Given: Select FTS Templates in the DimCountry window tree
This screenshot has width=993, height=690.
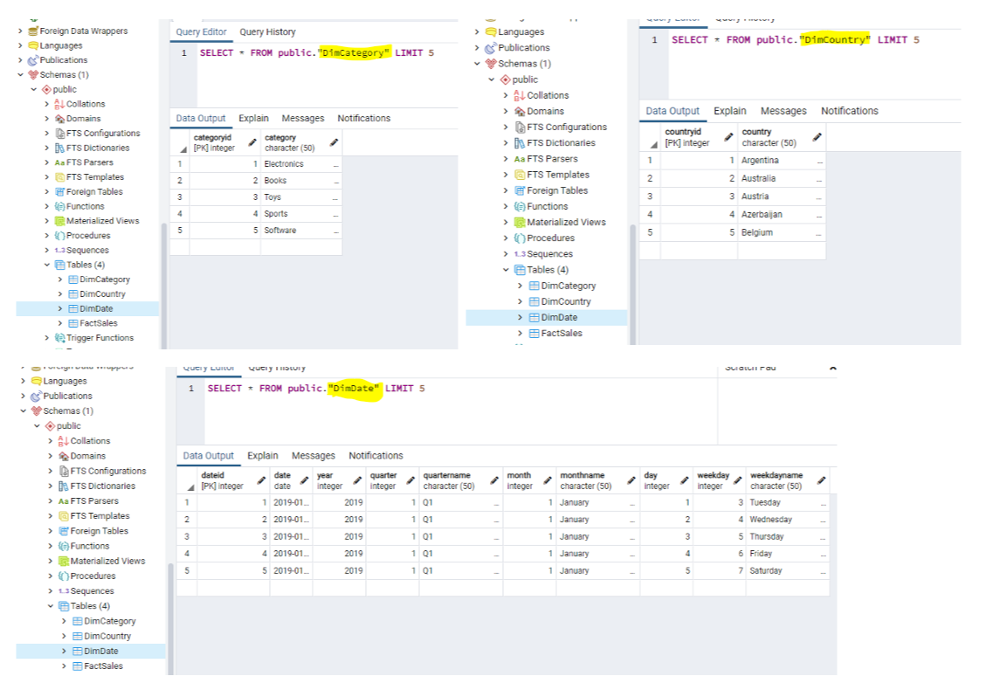Looking at the screenshot, I should (558, 175).
